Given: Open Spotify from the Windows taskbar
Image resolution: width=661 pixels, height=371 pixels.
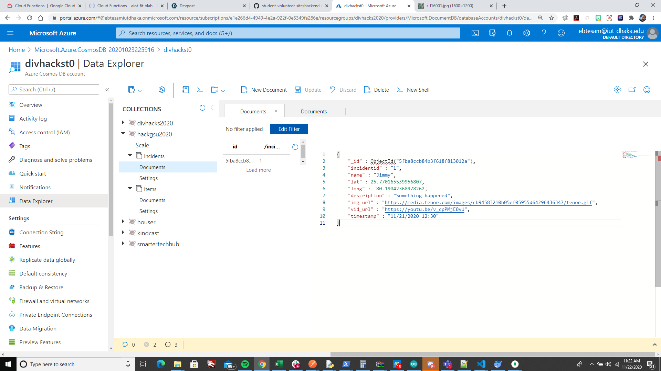Looking at the screenshot, I should tap(245, 364).
